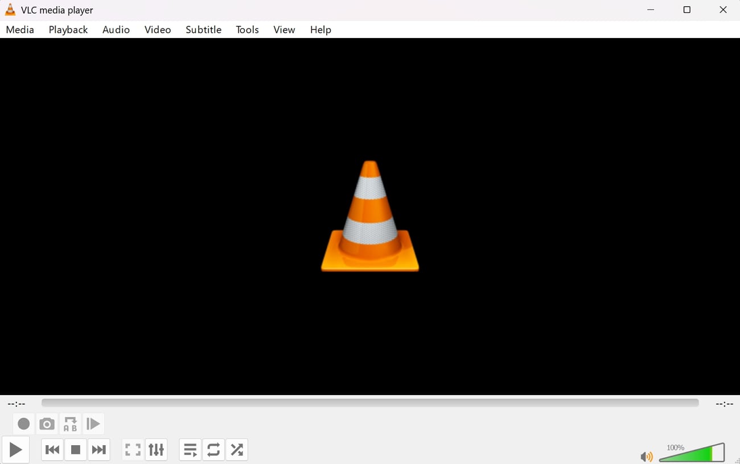The width and height of the screenshot is (740, 464).
Task: Mute audio via speaker icon
Action: [646, 456]
